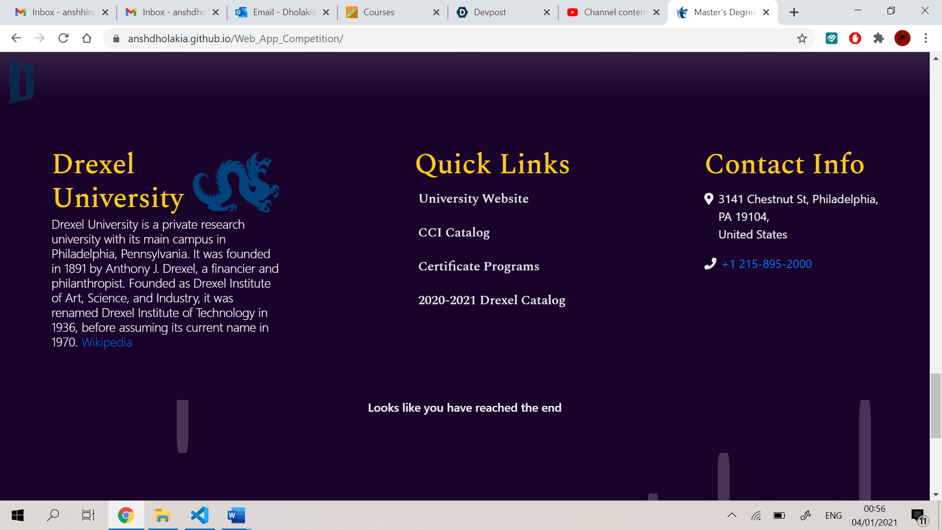Click the red shield extension icon
This screenshot has height=530, width=942.
pos(855,38)
